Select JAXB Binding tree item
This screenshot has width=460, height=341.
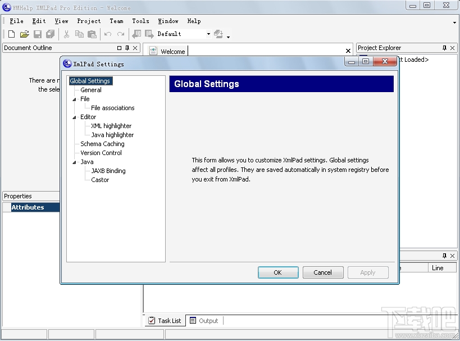(x=108, y=171)
